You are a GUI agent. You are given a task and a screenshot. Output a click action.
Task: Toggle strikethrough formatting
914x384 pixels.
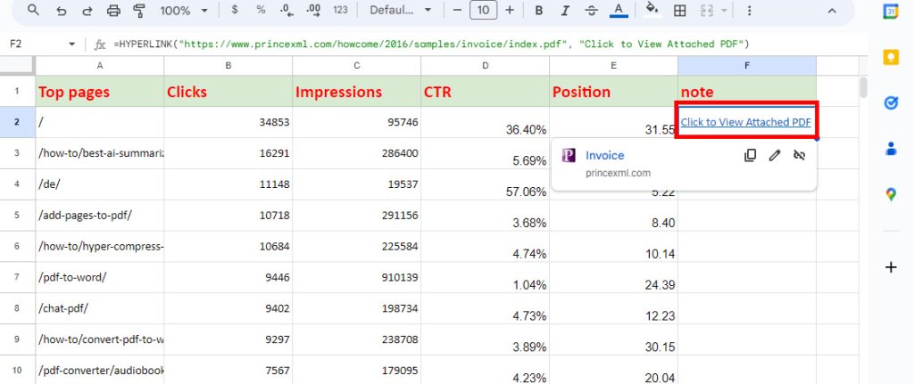(x=592, y=11)
